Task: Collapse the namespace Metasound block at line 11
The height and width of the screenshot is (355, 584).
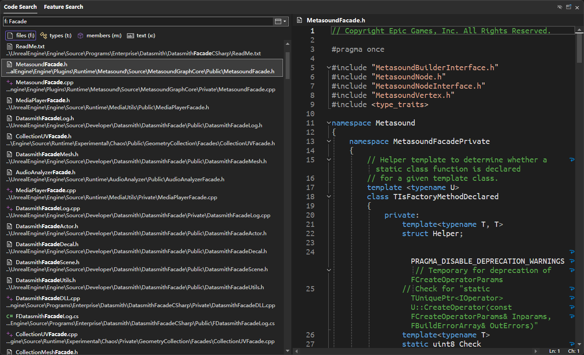Action: 329,123
